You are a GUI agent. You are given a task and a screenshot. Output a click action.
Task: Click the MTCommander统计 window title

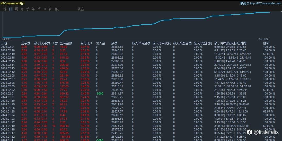[13, 3]
